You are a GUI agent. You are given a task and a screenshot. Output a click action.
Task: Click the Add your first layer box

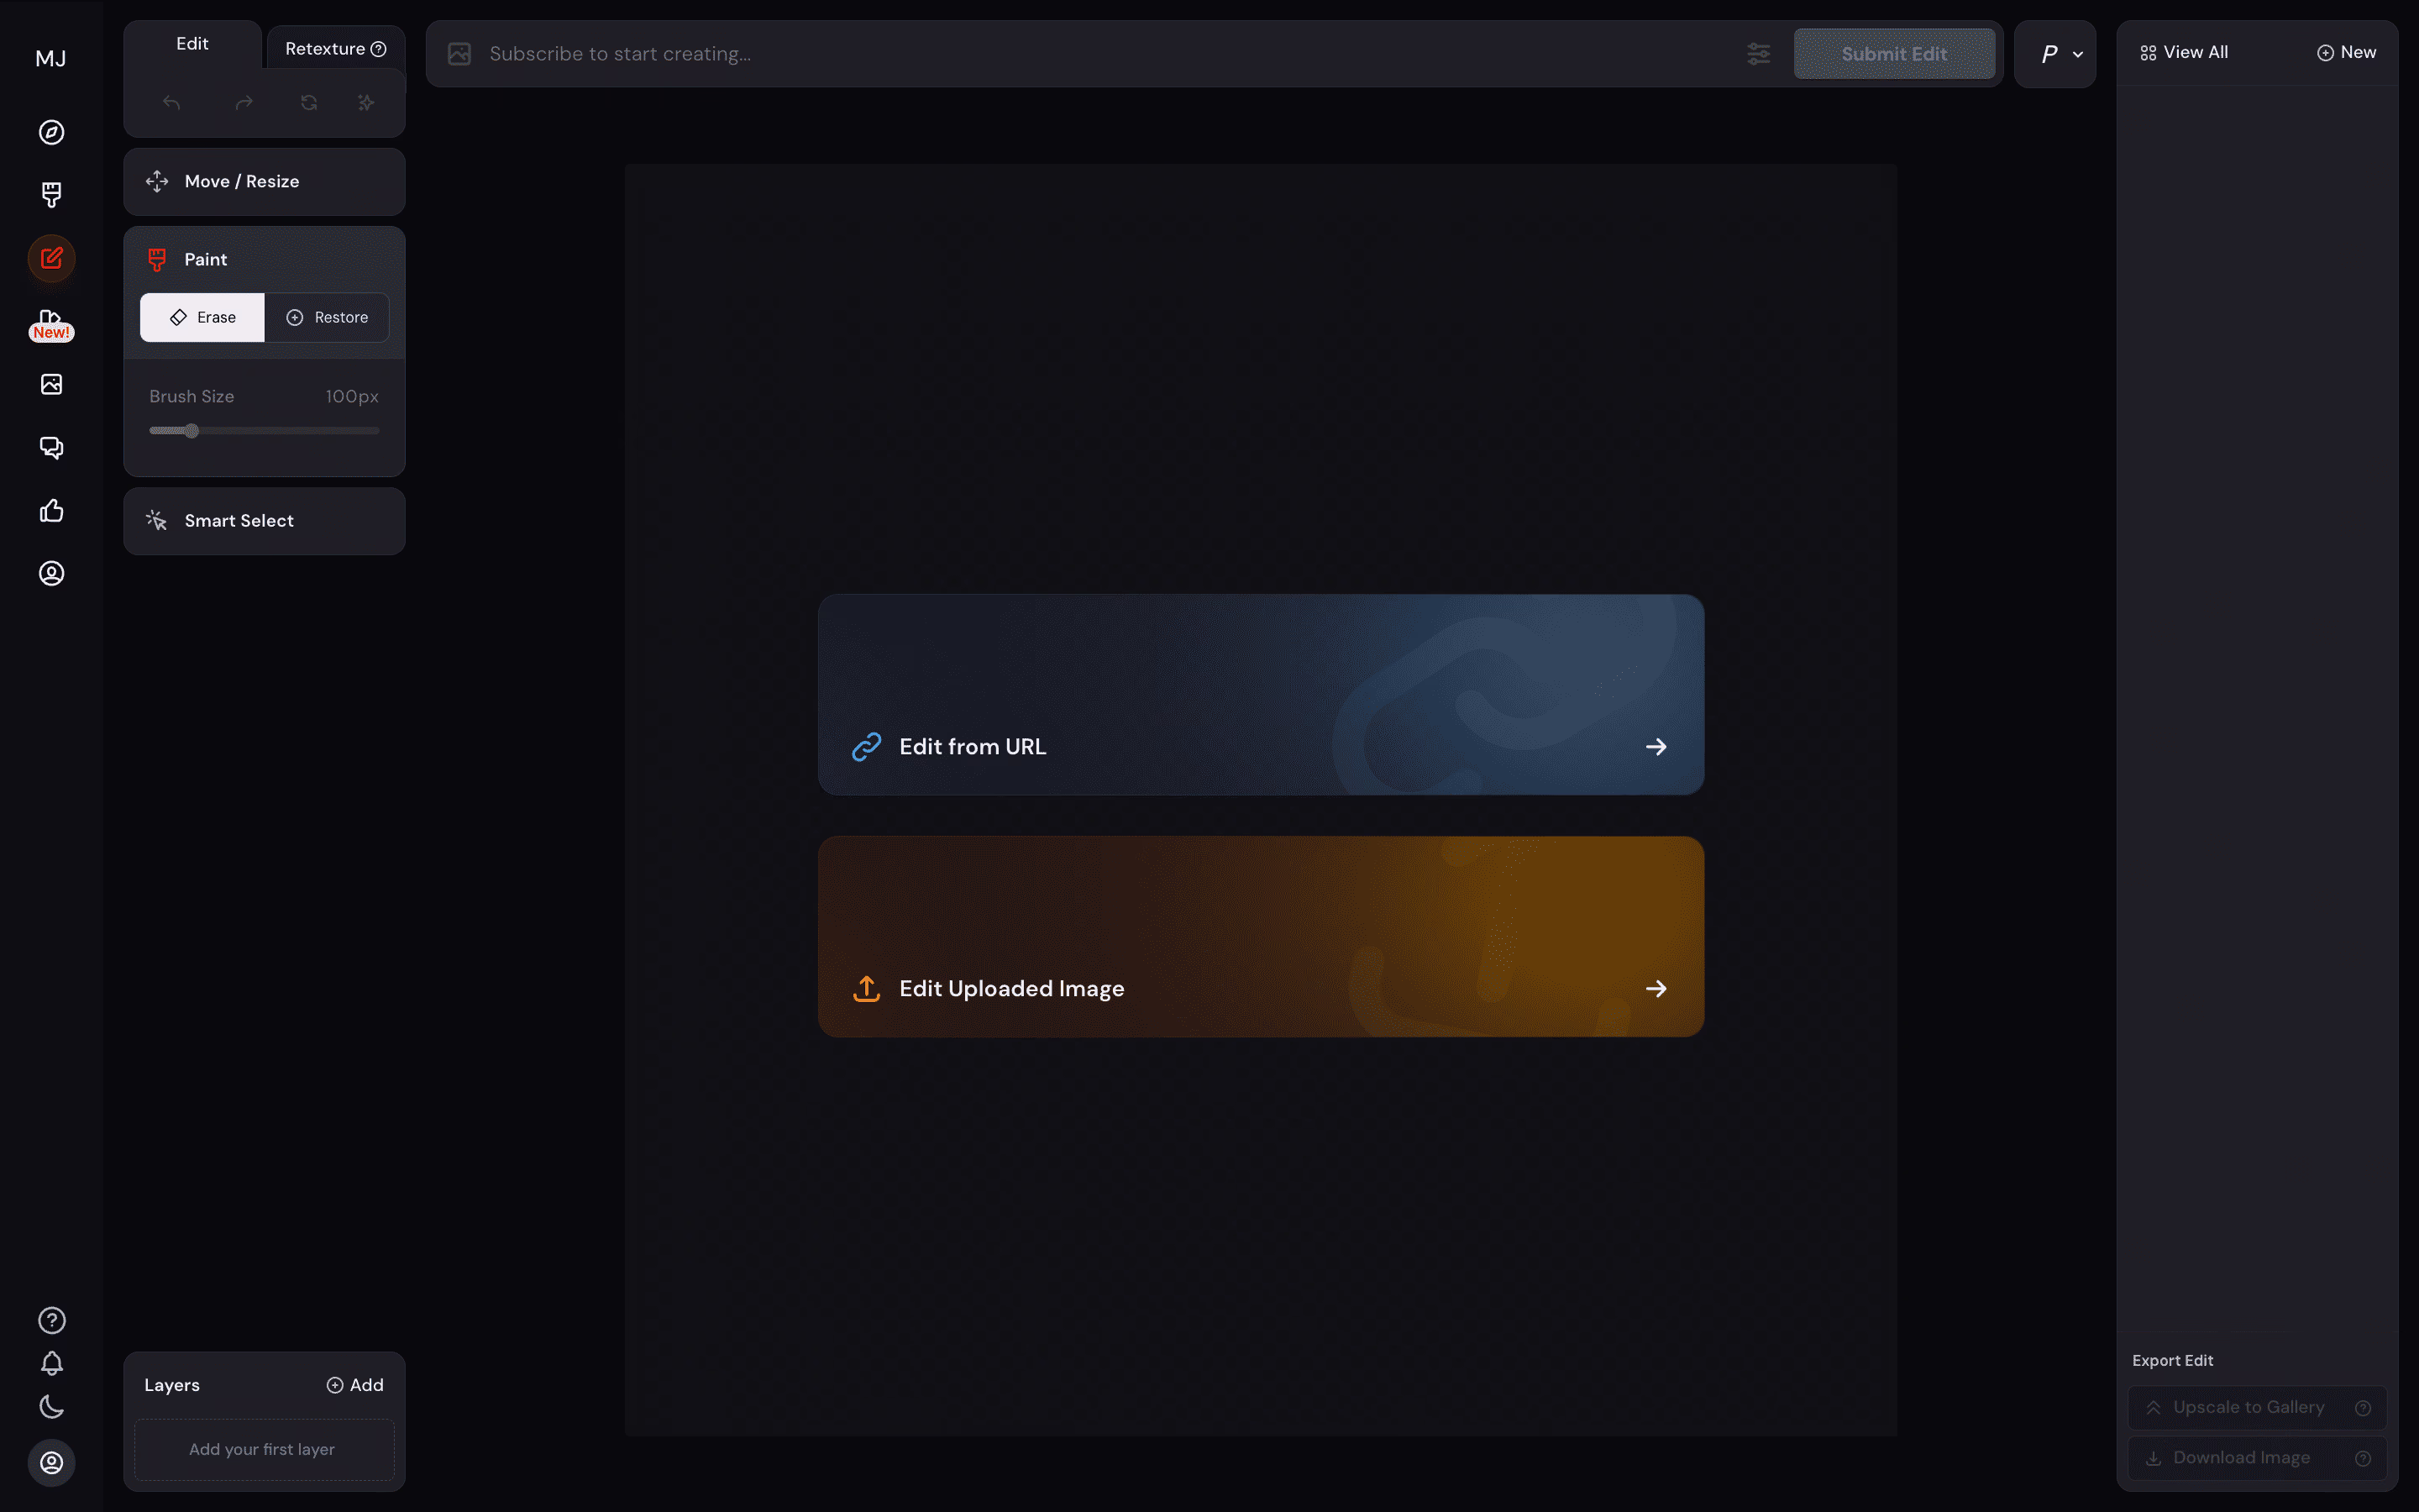point(264,1449)
